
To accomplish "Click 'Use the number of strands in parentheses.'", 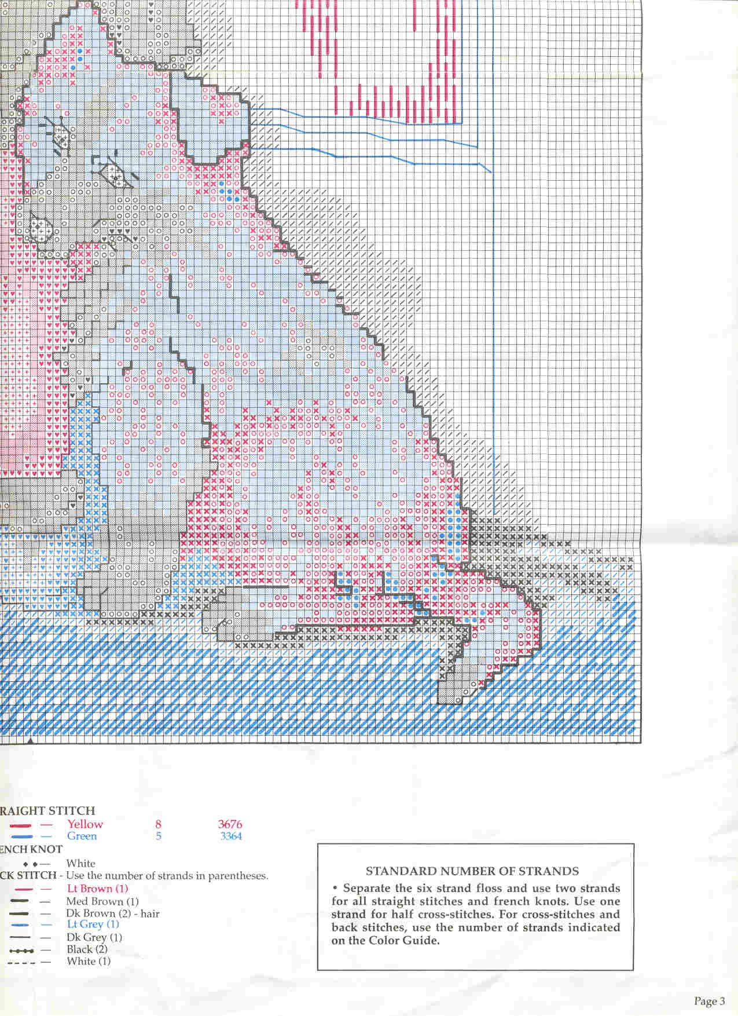I will click(167, 876).
